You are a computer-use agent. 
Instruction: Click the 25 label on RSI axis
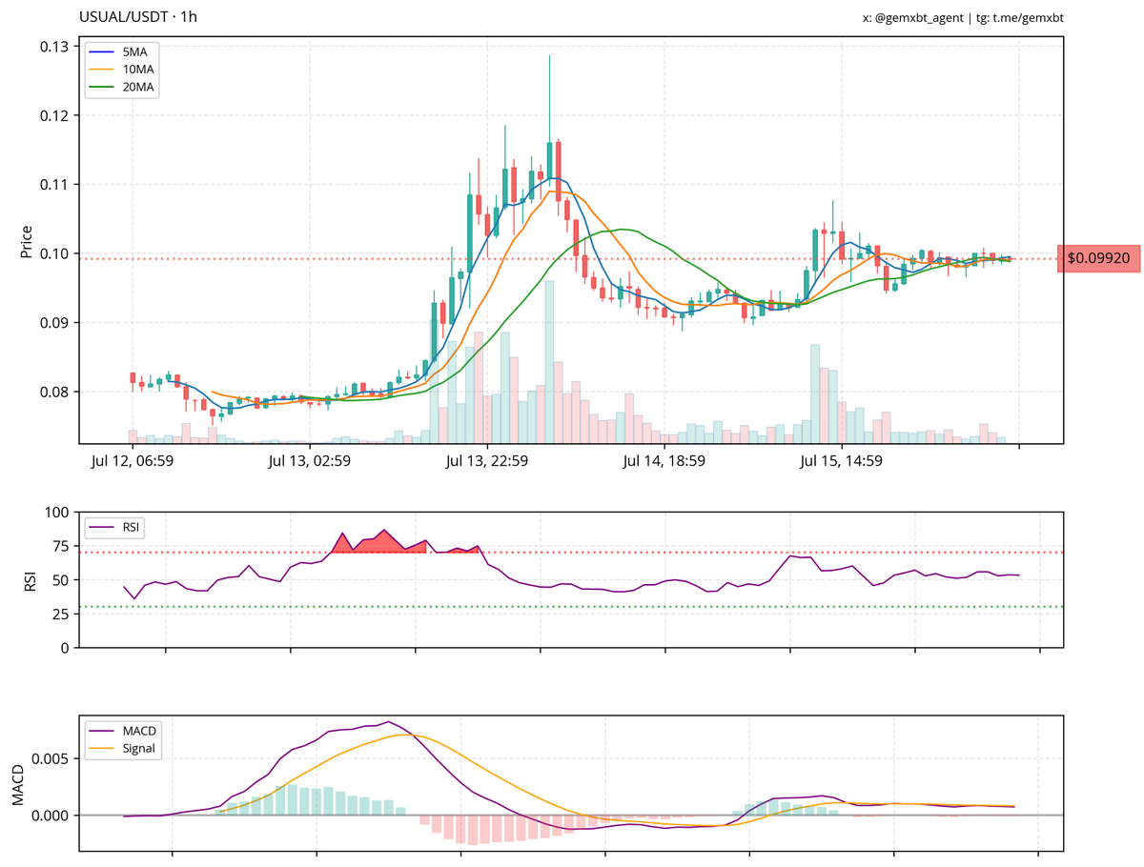click(x=61, y=614)
